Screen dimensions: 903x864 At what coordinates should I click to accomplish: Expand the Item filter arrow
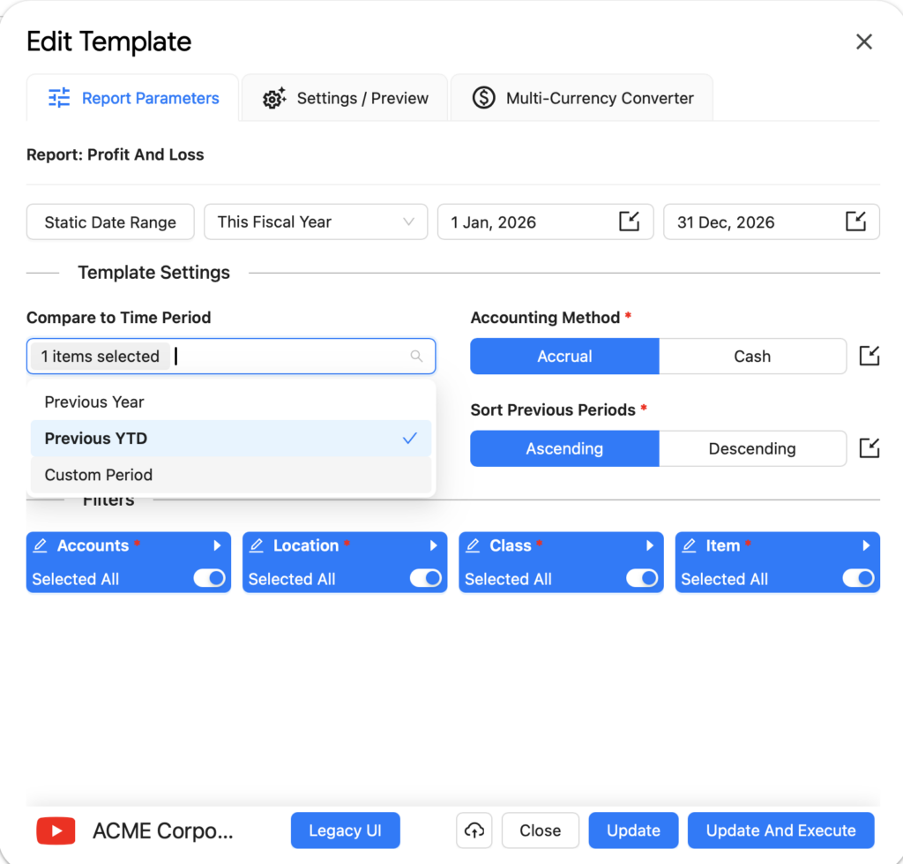tap(866, 545)
